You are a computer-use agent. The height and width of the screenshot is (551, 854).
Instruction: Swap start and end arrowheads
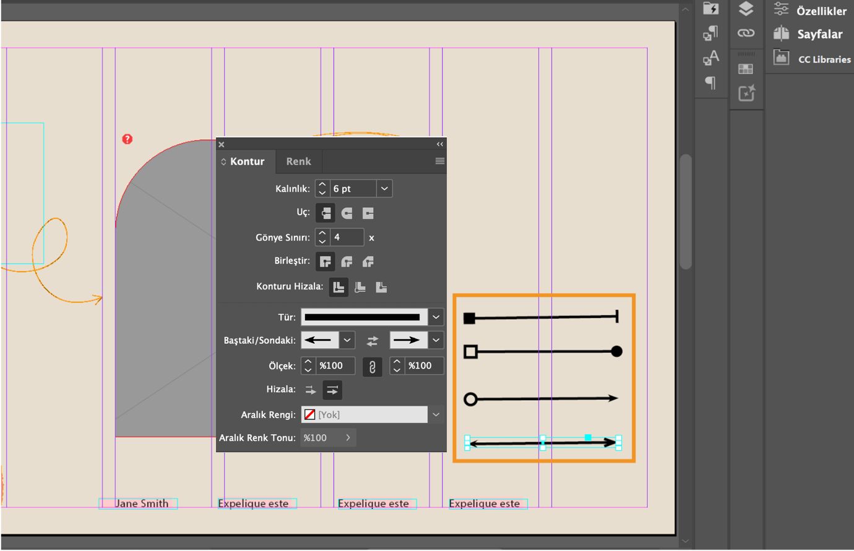(372, 340)
